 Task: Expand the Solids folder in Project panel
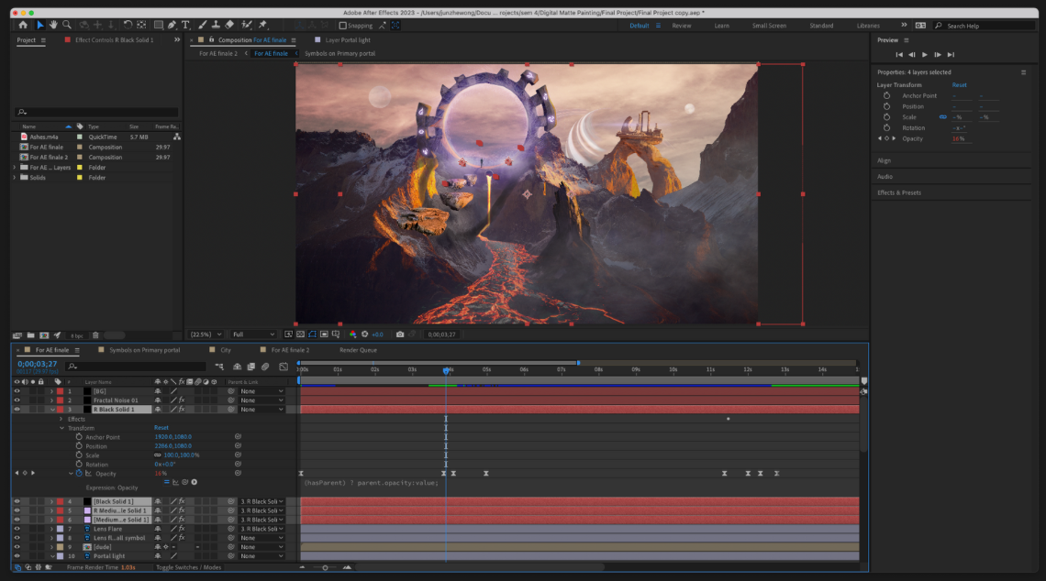pyautogui.click(x=15, y=177)
